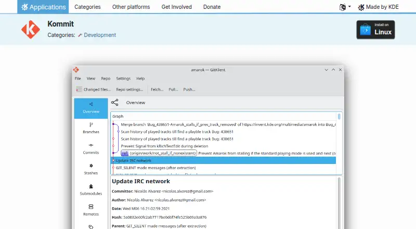416x229 pixels.
Task: Open the Development category link
Action: (100, 35)
